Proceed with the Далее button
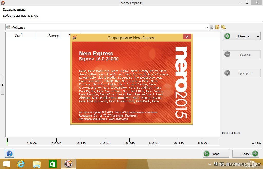The width and height of the screenshot is (263, 169). coord(246,154)
